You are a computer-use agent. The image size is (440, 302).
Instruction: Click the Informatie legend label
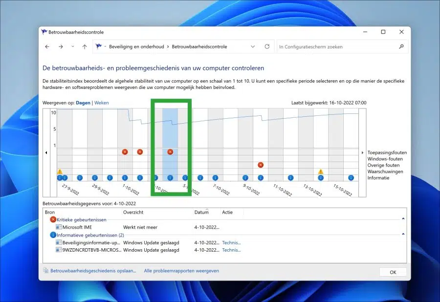378,178
